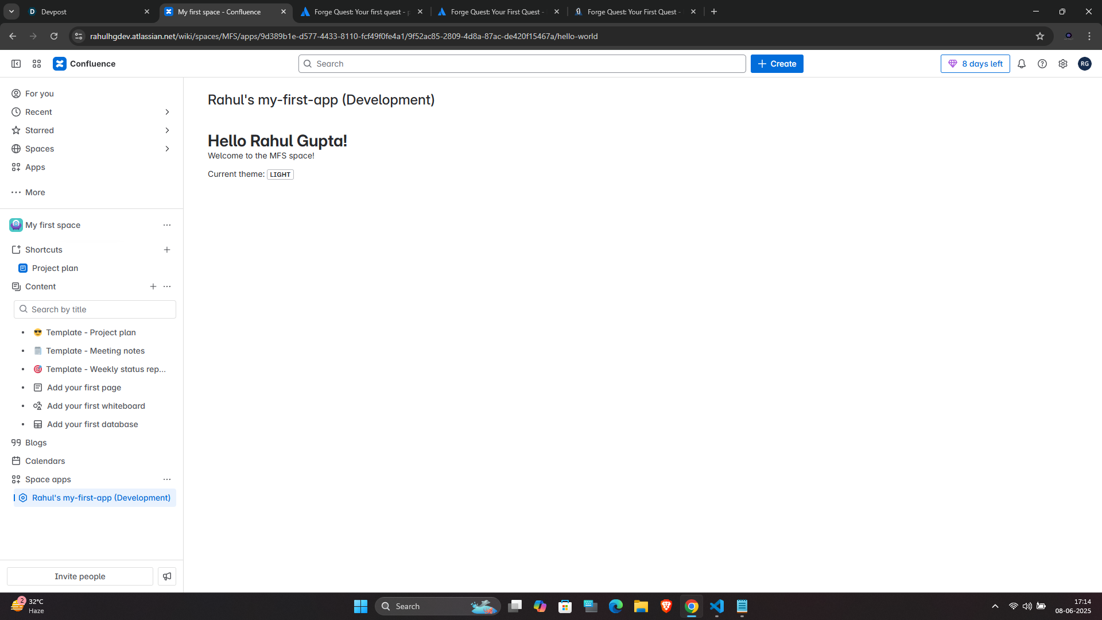Click the Search by title field
This screenshot has height=620, width=1102.
coord(98,309)
